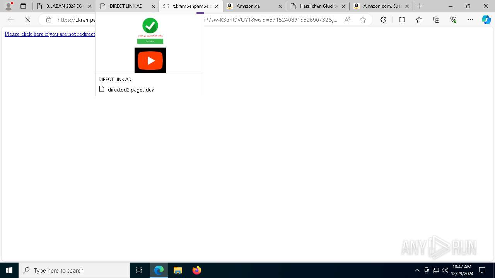Close the Herzlichen Glückwunsch tab

click(343, 6)
